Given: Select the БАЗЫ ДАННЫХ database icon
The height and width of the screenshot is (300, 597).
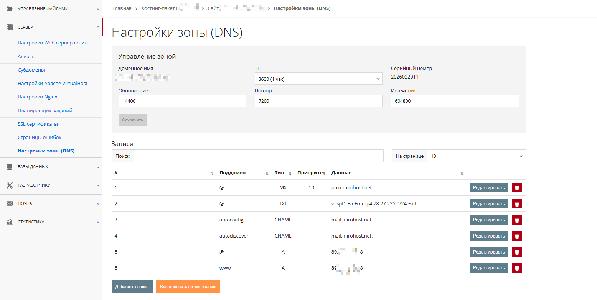Looking at the screenshot, I should (x=10, y=166).
